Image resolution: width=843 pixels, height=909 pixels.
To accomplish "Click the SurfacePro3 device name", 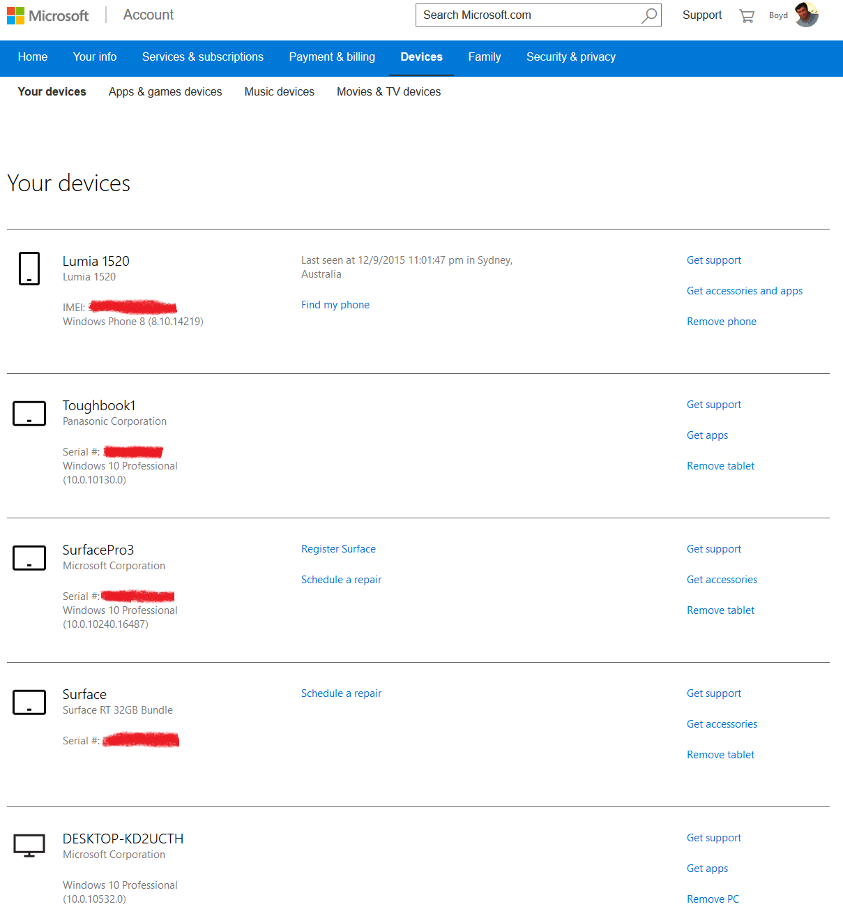I will 98,550.
